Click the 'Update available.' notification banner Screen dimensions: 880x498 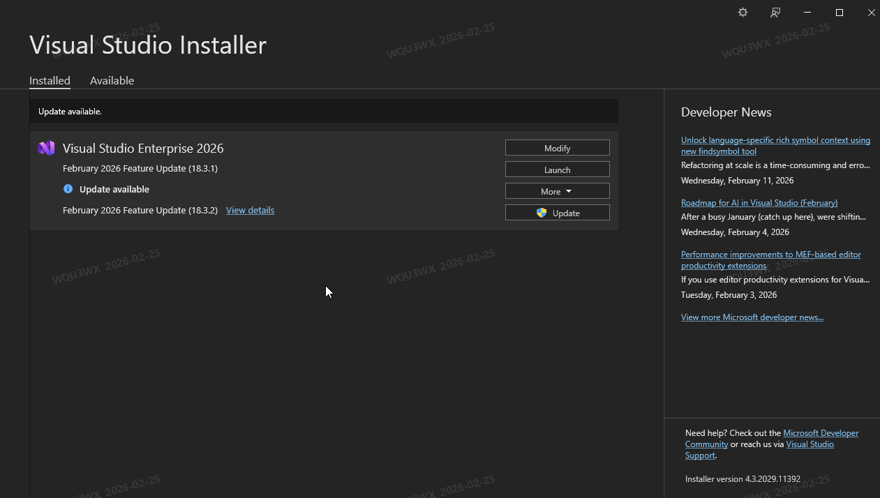(324, 111)
